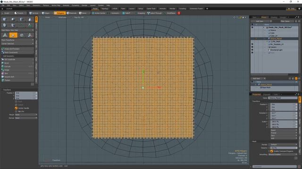Click the Bevel tool icon
Screen dimensions: 302x169
click(x=3, y=63)
